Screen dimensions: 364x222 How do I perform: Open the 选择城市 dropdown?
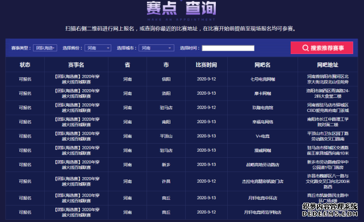point(156,48)
